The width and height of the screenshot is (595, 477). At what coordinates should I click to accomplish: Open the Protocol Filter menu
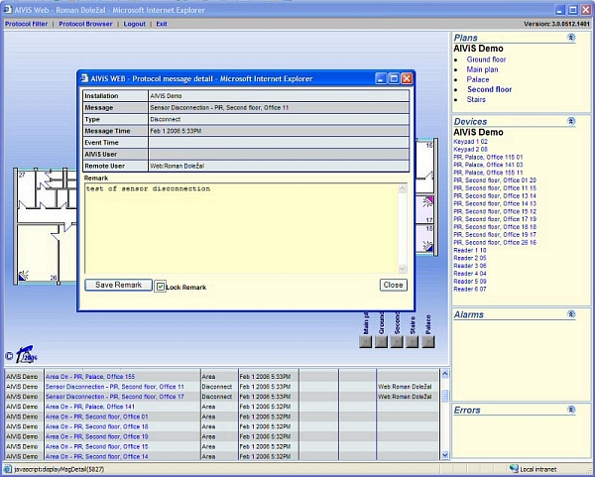(x=26, y=24)
